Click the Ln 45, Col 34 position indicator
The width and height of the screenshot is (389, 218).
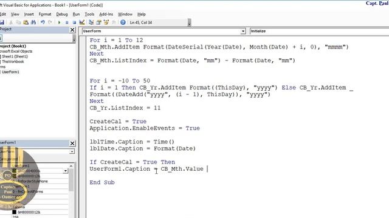[141, 22]
